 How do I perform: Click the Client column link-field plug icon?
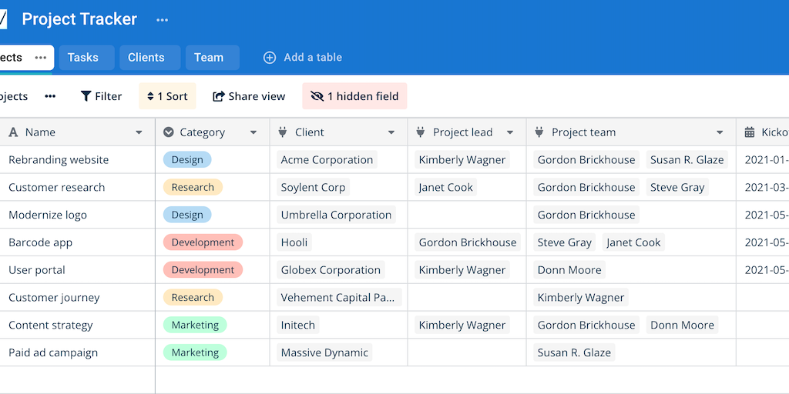(x=282, y=132)
